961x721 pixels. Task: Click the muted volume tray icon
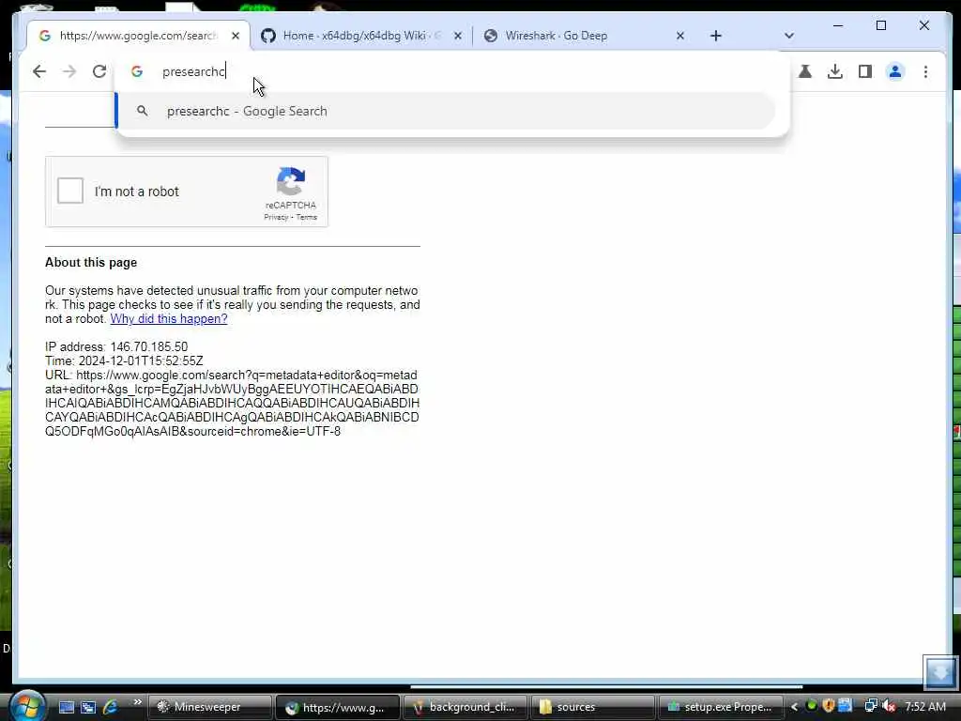click(889, 706)
